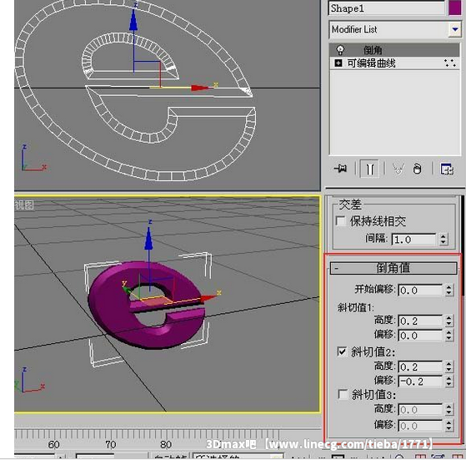Image resolution: width=466 pixels, height=460 pixels.
Task: Click the 视图 viewport label
Action: click(x=24, y=205)
